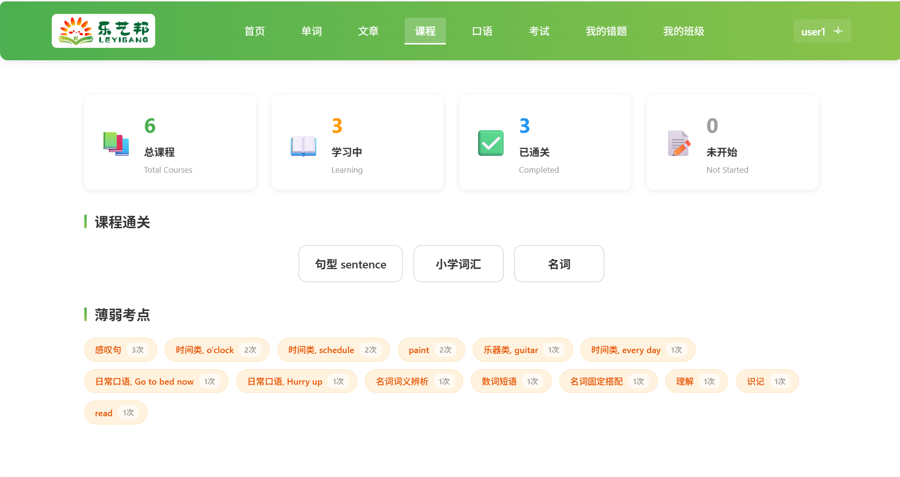900x477 pixels.
Task: Select the 日常口语, Hurry up tag
Action: point(296,381)
